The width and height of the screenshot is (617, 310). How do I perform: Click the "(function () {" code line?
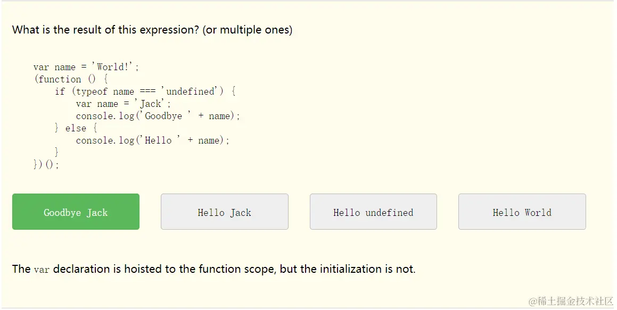pos(71,79)
